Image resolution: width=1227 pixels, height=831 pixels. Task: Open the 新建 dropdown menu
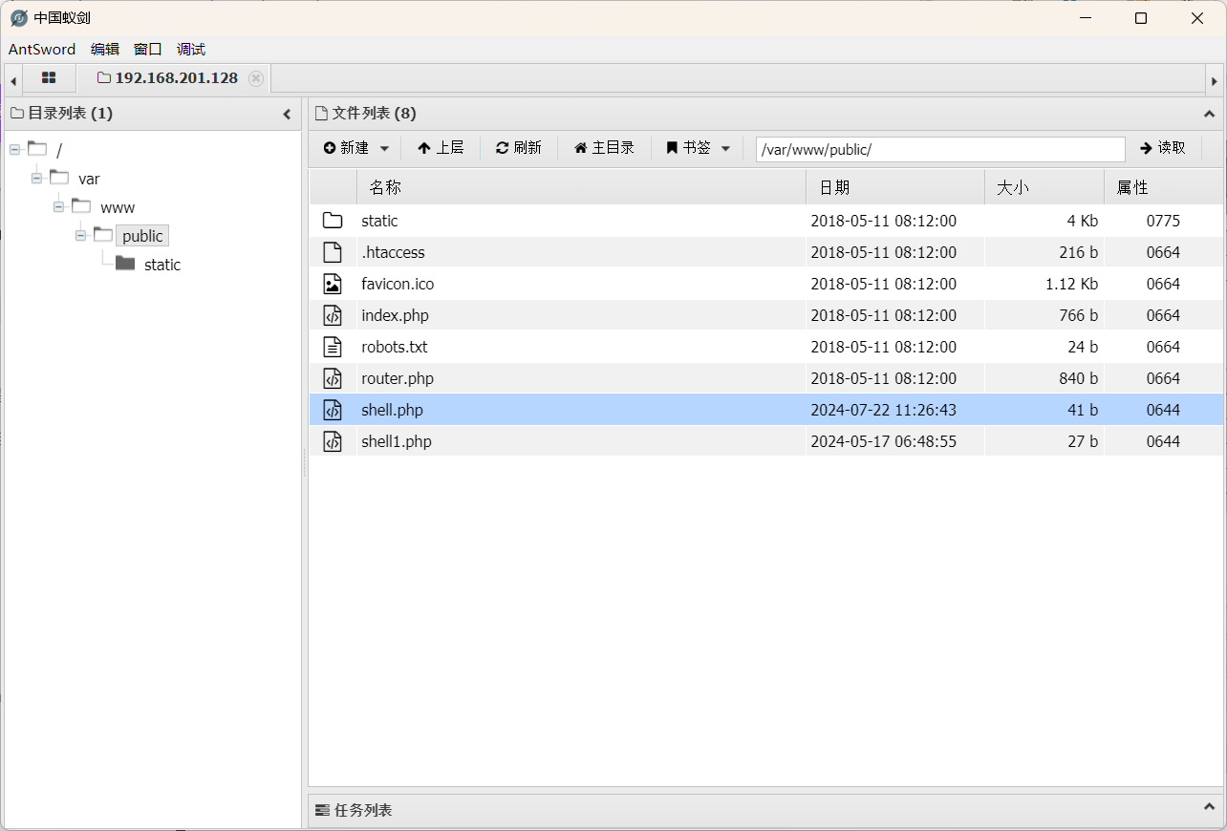[356, 148]
